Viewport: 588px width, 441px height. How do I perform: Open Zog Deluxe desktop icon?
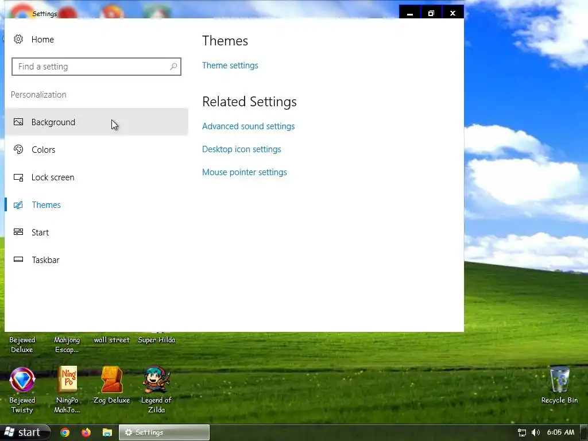[112, 380]
